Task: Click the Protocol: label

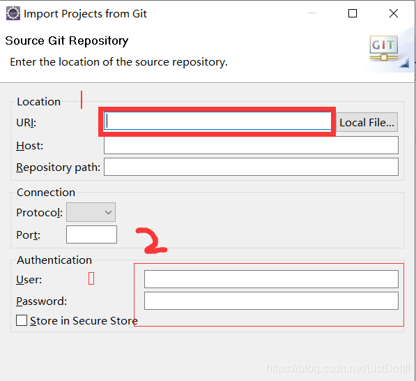Action: [39, 213]
